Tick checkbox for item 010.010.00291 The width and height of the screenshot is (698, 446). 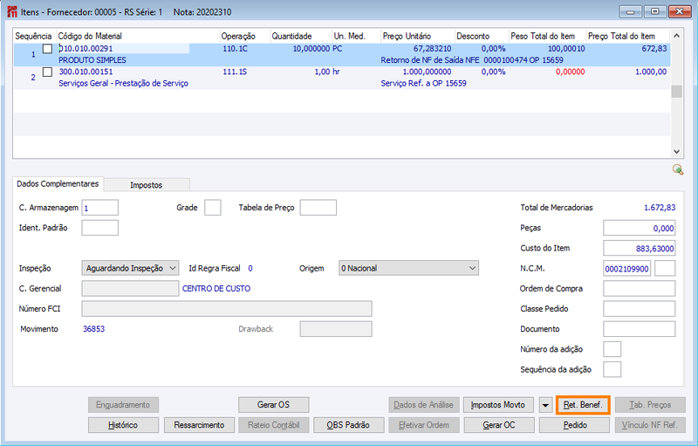point(47,49)
